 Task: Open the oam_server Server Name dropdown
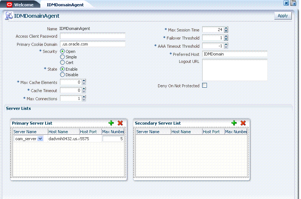tap(40, 139)
